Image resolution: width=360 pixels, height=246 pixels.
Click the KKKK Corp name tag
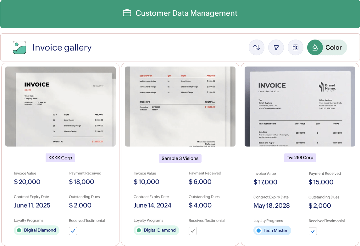60,158
